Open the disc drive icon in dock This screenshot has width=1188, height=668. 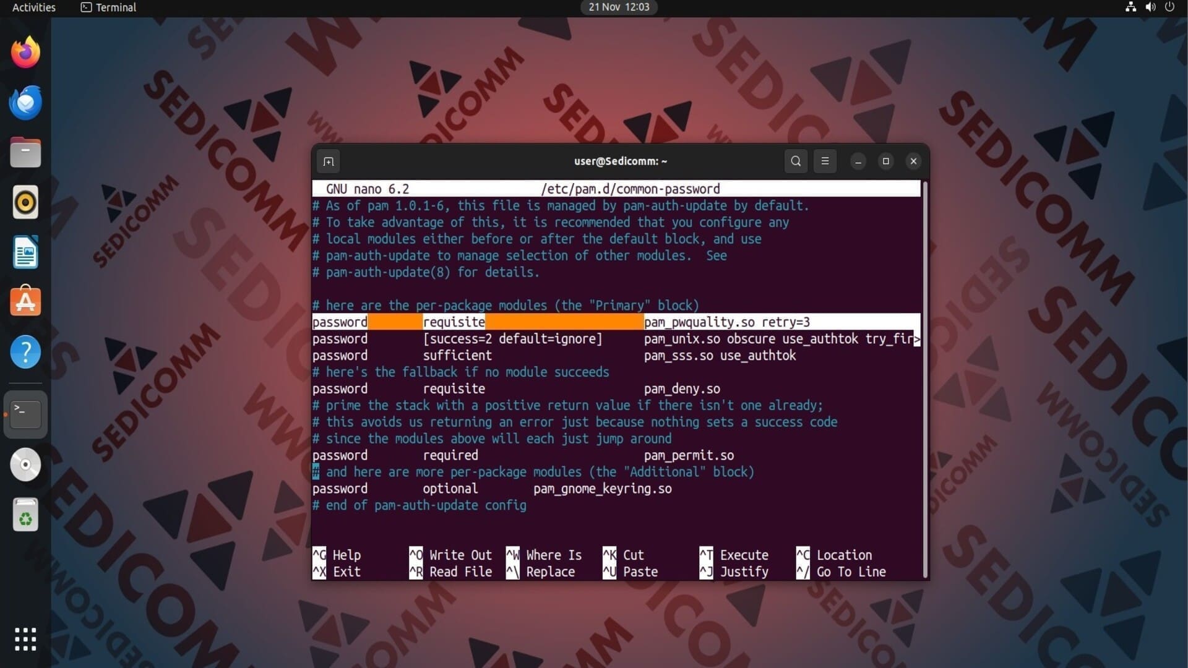click(25, 465)
